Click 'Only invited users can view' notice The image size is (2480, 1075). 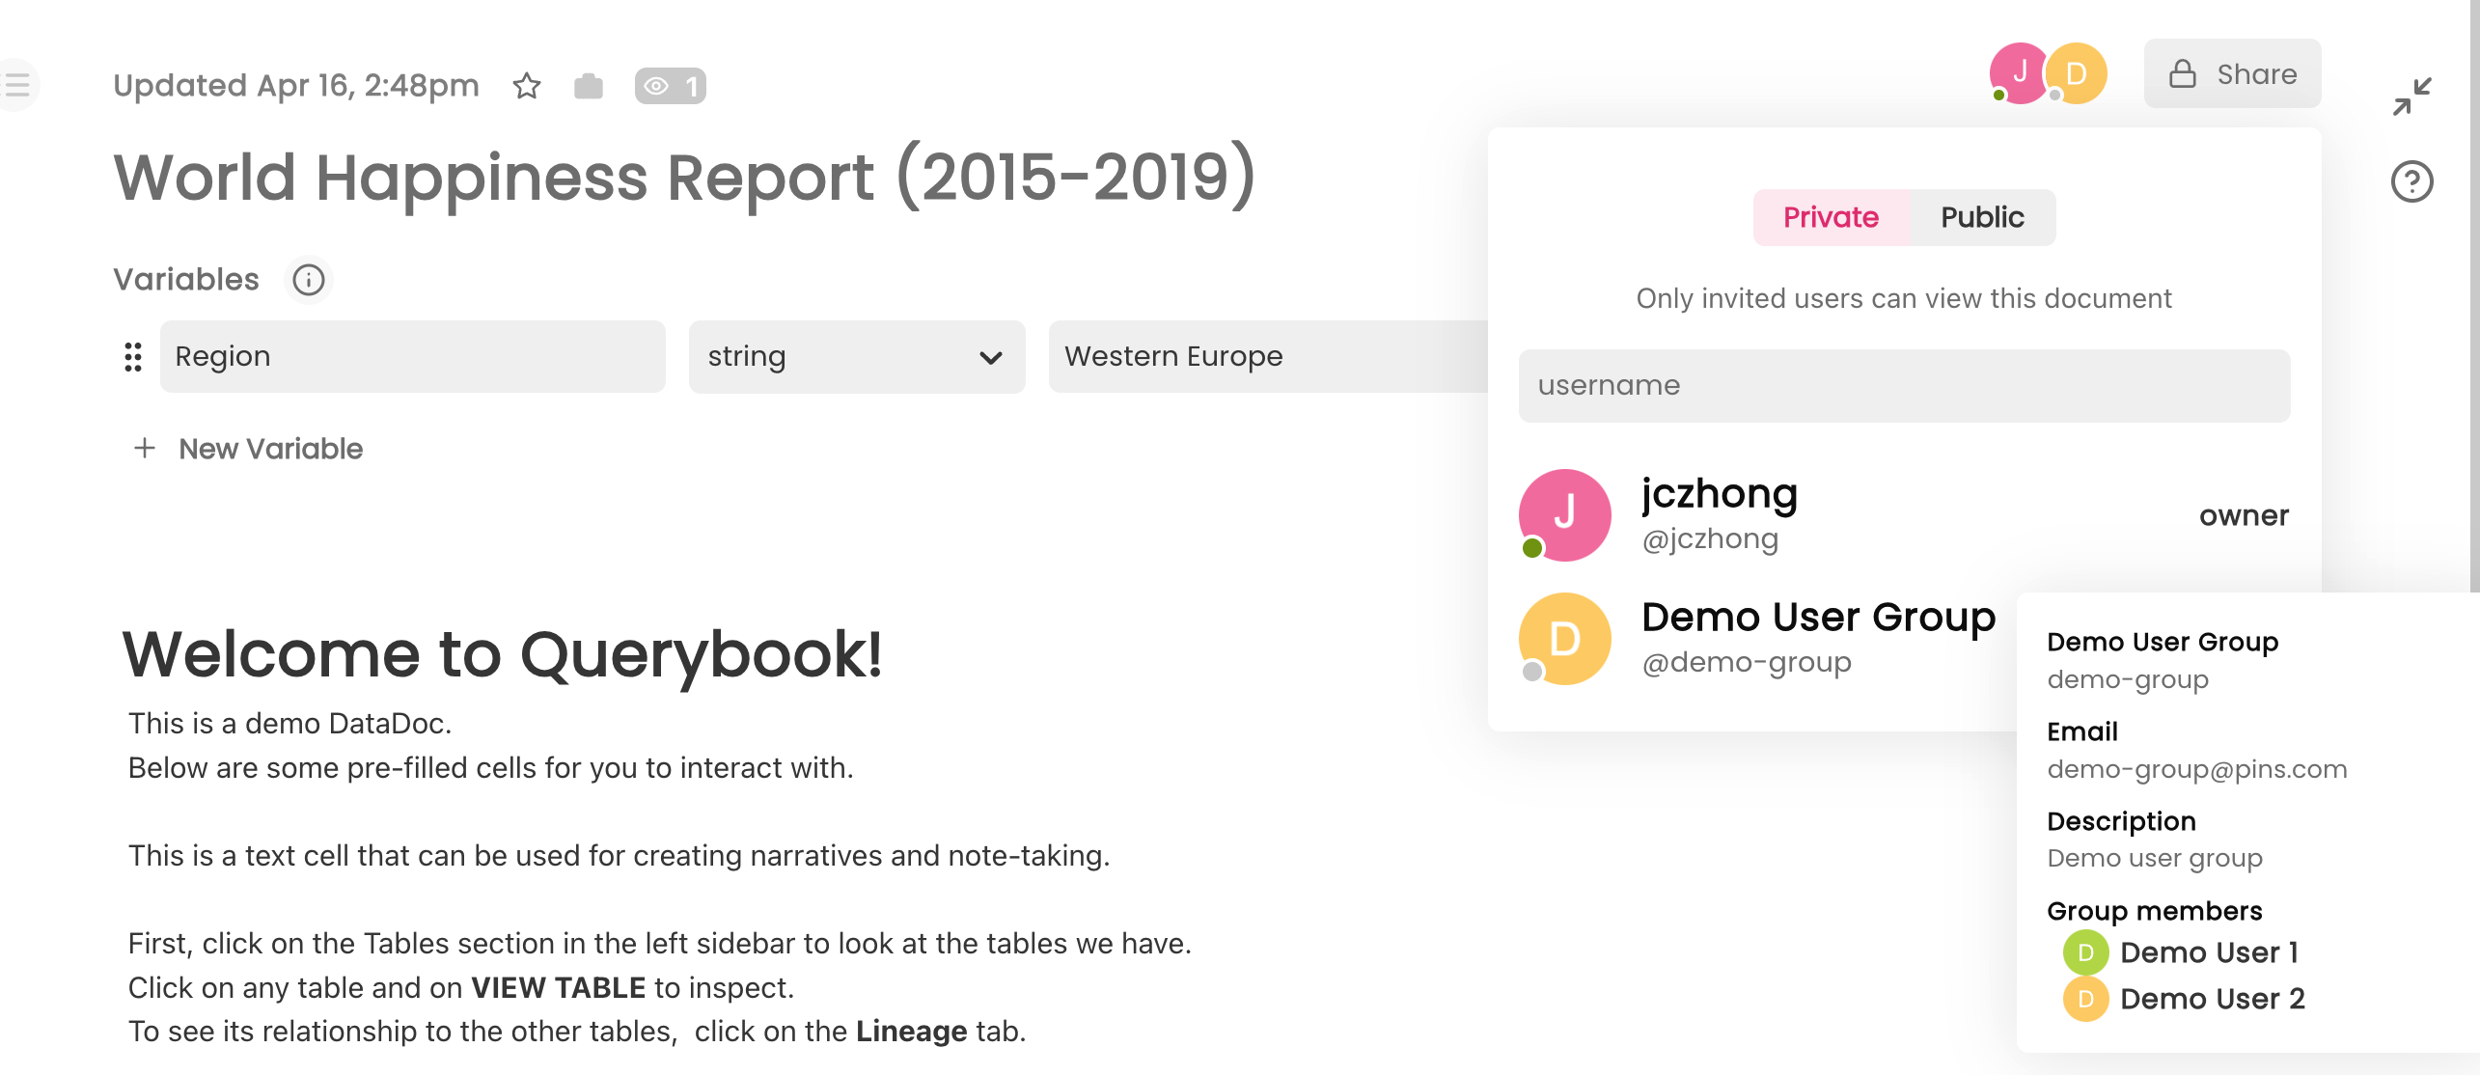tap(1904, 299)
